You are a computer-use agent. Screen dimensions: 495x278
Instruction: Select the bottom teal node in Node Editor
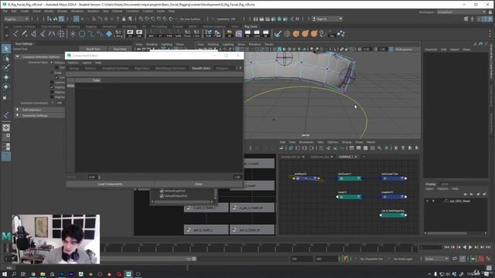[x=393, y=215]
